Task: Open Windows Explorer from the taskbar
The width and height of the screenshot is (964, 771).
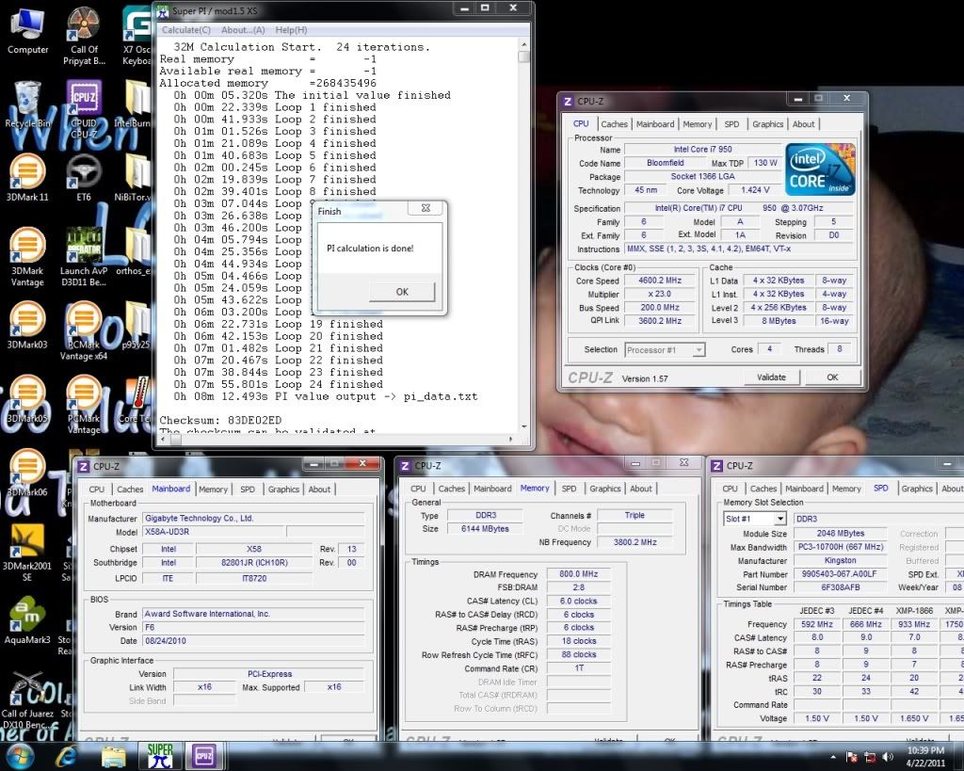Action: (x=113, y=756)
